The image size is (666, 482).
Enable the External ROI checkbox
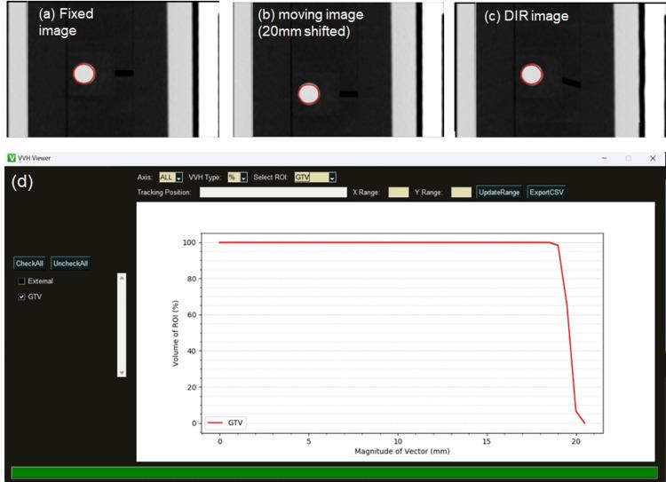(x=21, y=281)
